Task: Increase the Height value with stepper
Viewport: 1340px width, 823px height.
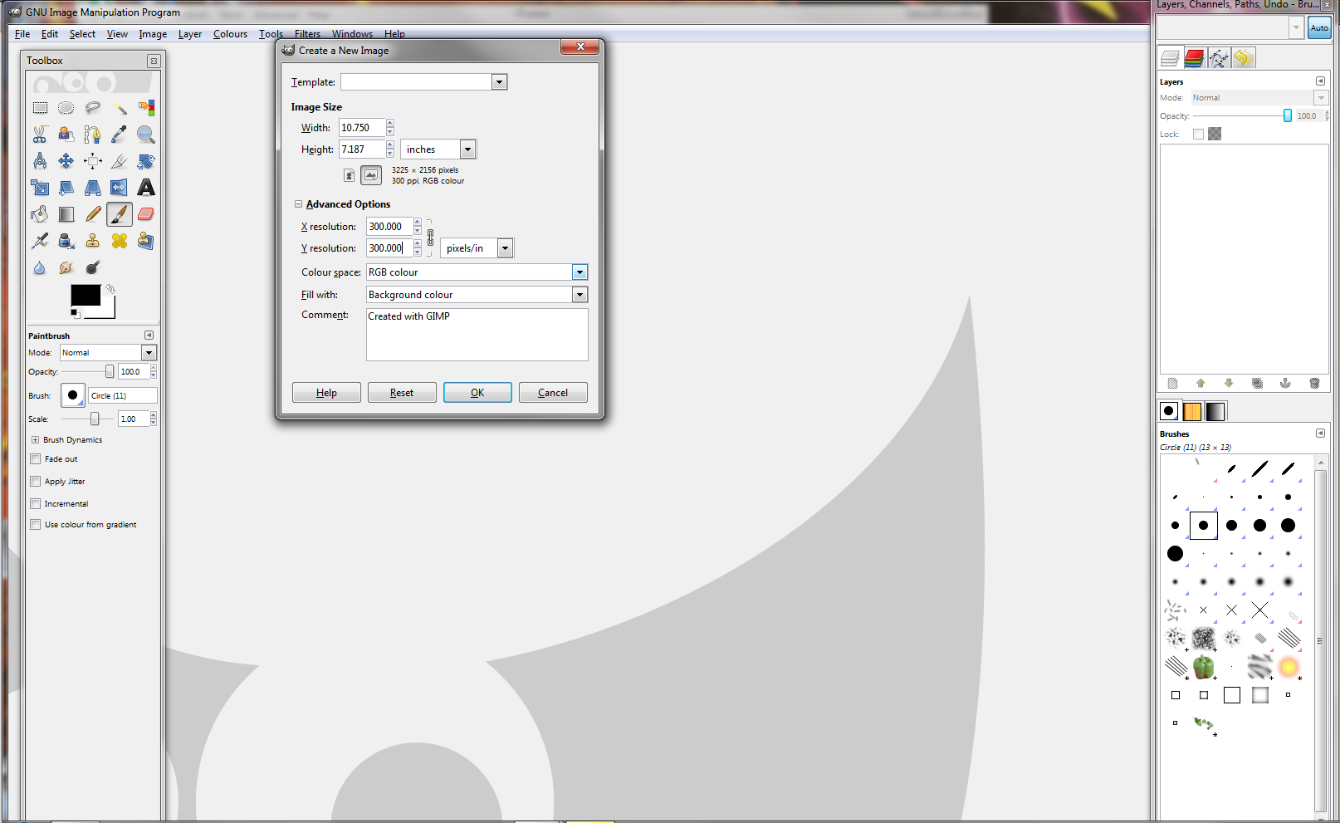Action: 390,145
